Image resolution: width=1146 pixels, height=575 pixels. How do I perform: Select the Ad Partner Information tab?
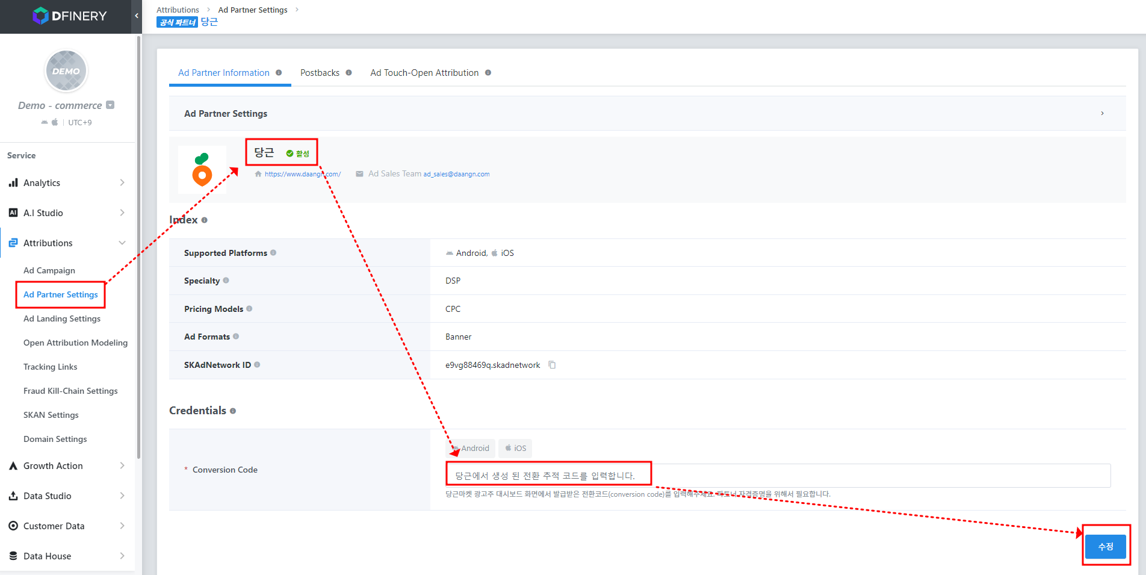(224, 73)
